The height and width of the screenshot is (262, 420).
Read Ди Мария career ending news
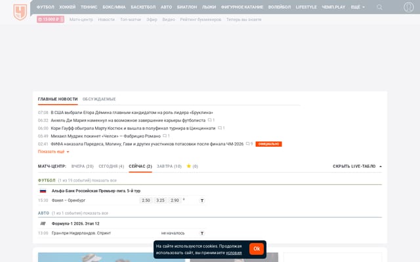coord(128,121)
